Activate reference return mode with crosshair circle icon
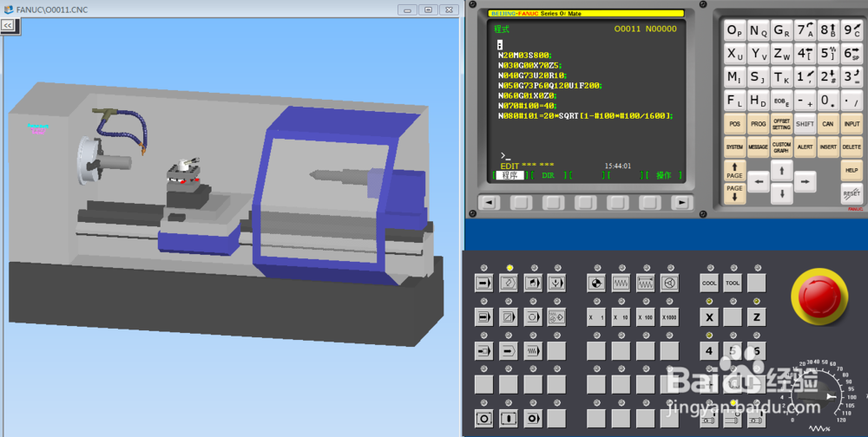The image size is (868, 437). click(x=596, y=284)
